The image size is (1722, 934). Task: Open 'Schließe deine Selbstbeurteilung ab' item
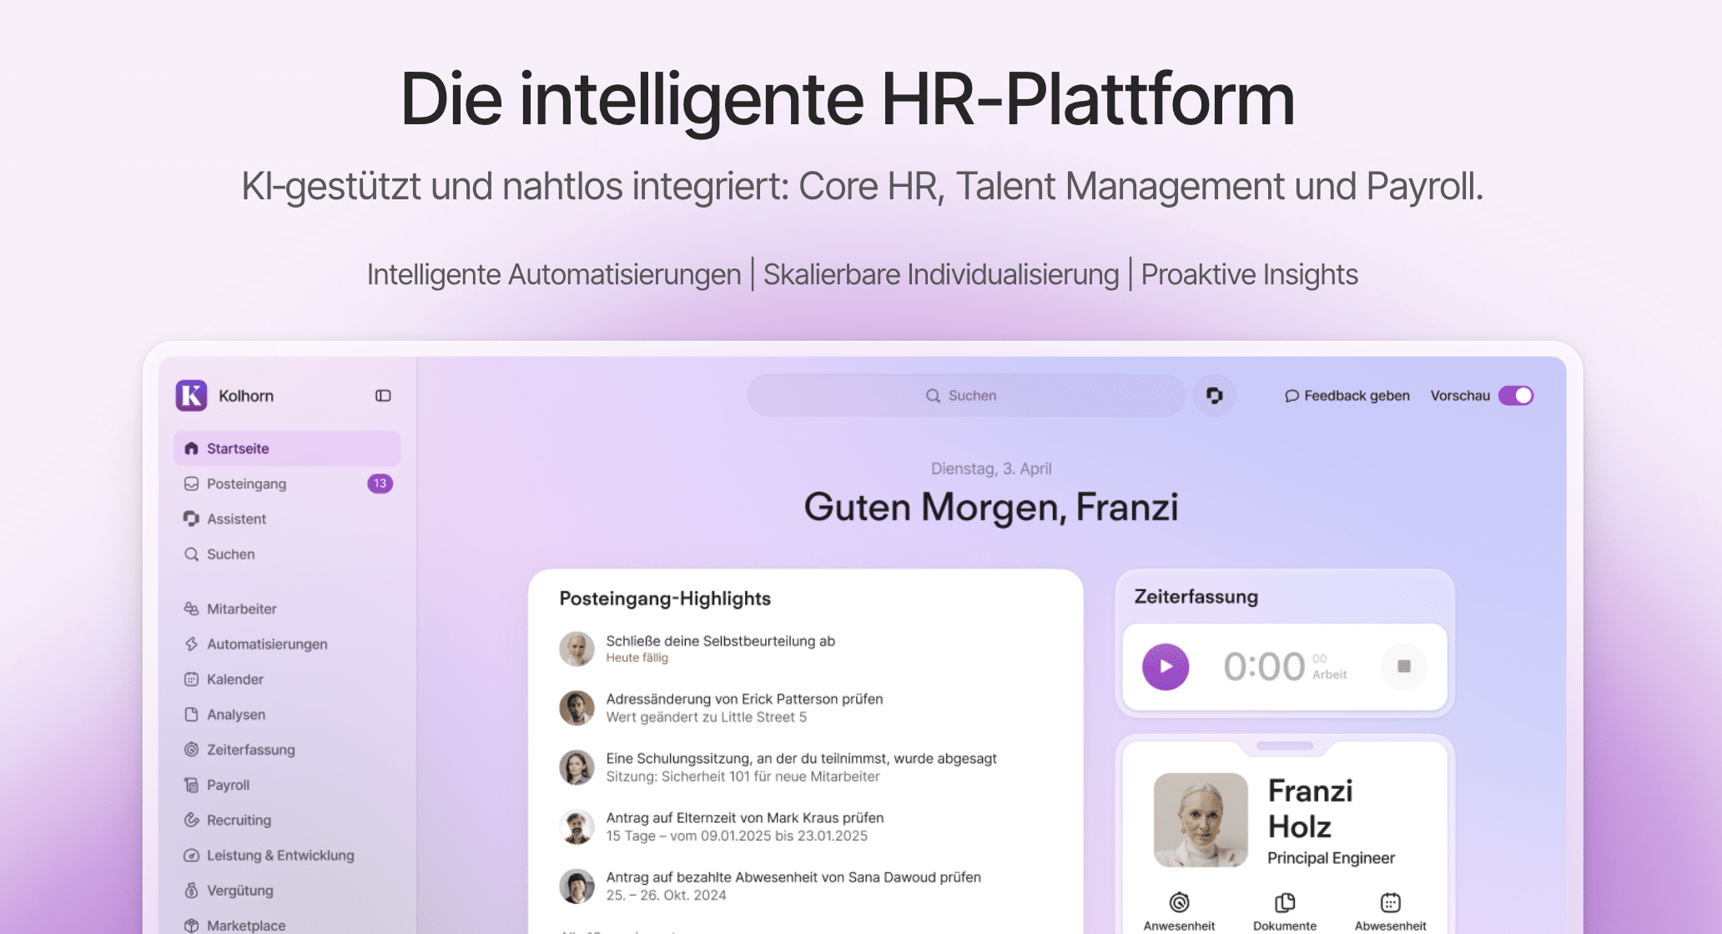click(805, 649)
